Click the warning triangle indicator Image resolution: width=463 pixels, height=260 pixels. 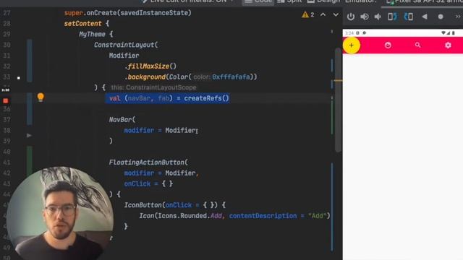point(305,14)
